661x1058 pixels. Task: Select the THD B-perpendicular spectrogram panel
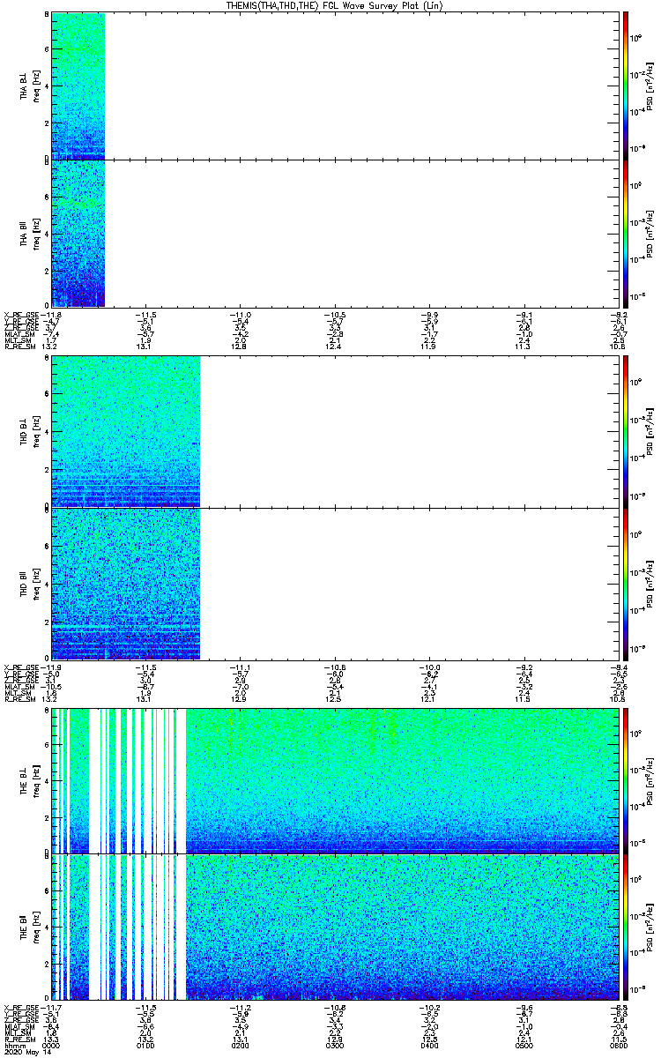click(x=336, y=431)
